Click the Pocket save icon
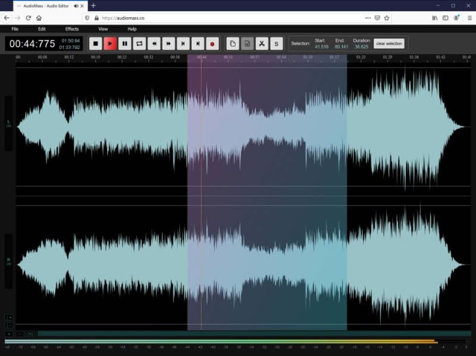476x356 pixels. [x=377, y=18]
